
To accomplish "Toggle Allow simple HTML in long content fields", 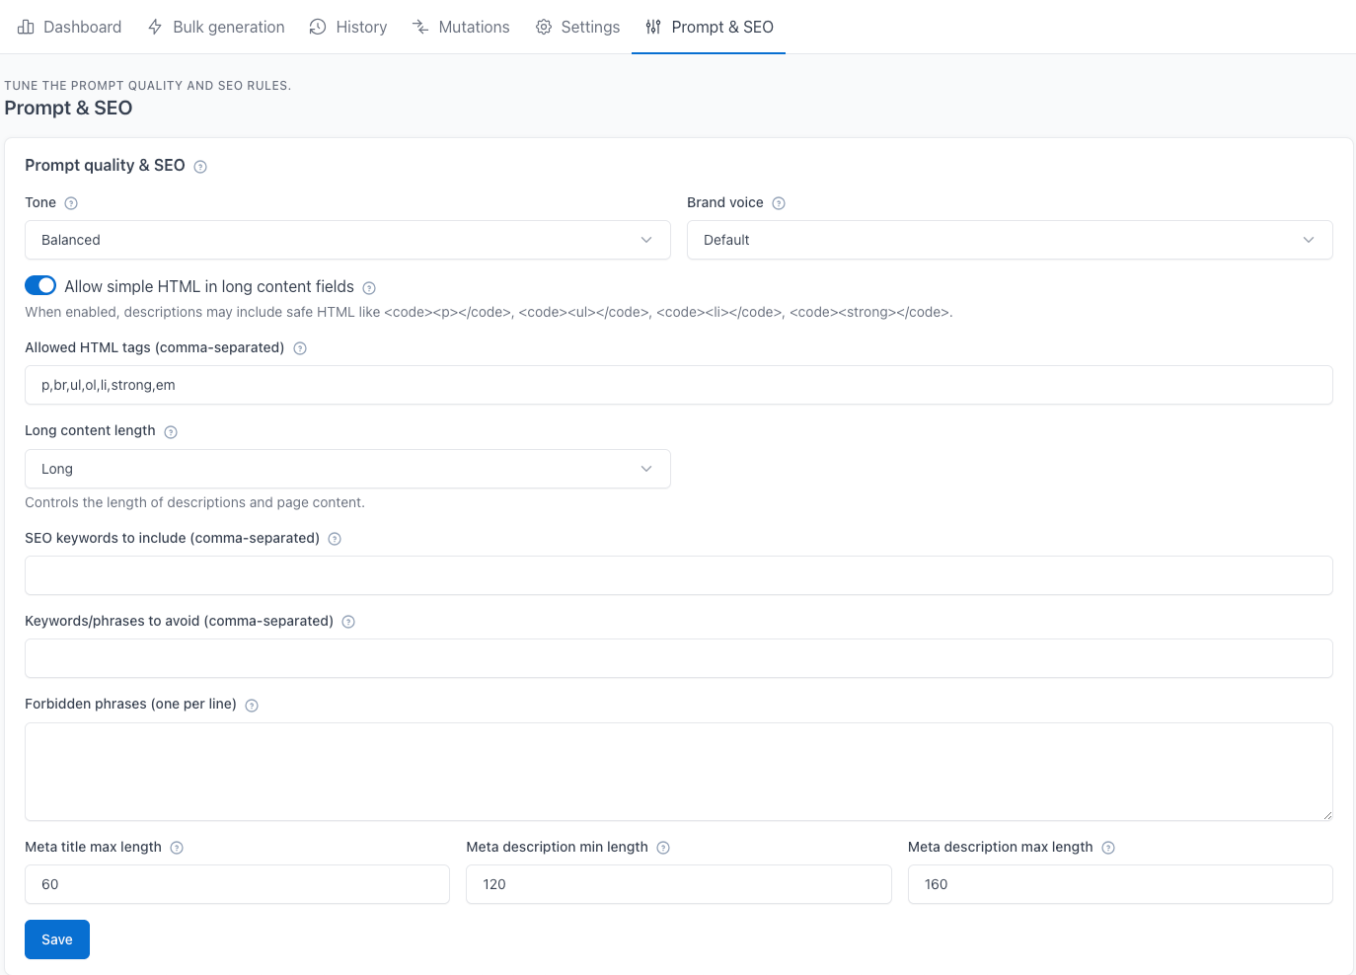I will tap(40, 285).
